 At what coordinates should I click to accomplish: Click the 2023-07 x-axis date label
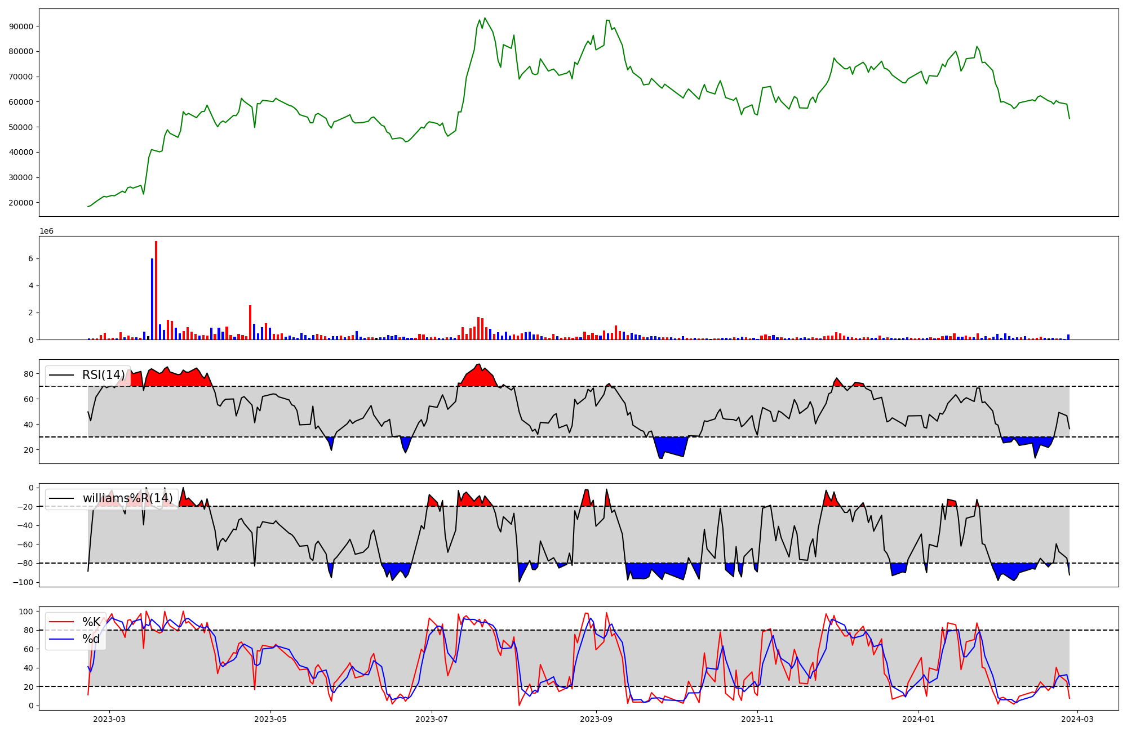[432, 719]
